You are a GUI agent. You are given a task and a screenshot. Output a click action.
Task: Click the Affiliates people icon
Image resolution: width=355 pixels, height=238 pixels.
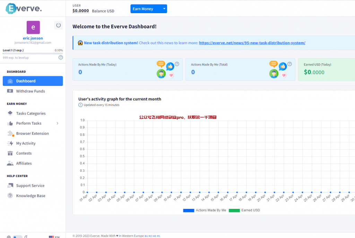click(10, 163)
